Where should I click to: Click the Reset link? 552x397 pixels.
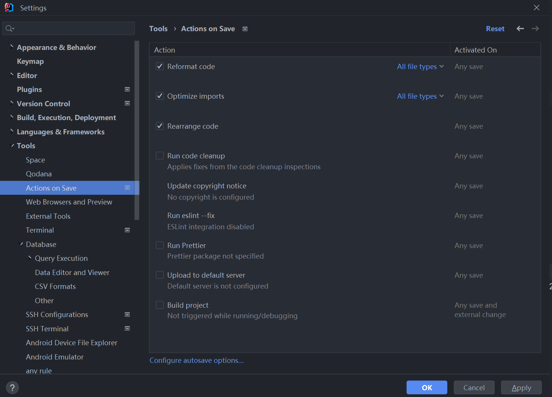[495, 28]
